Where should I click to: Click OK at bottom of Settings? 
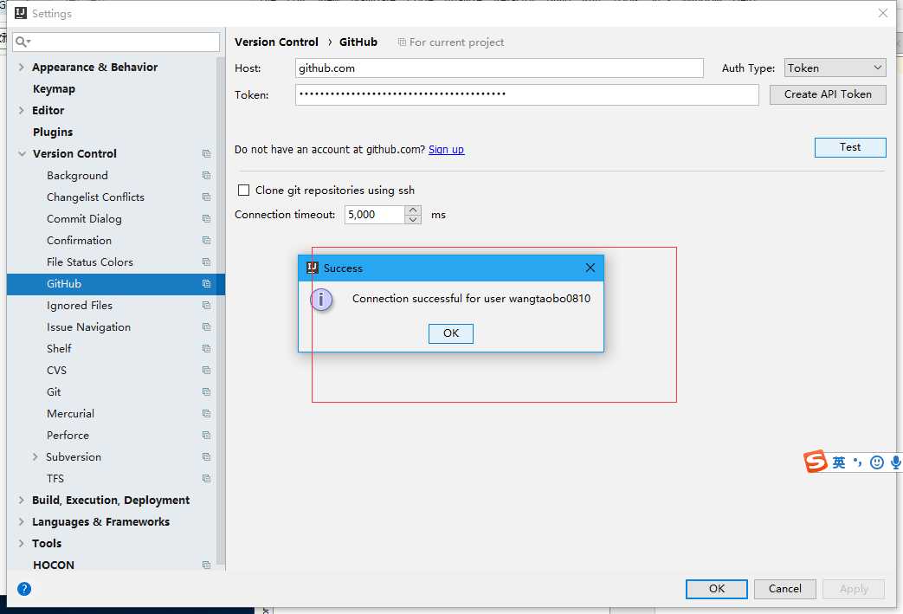click(x=716, y=589)
